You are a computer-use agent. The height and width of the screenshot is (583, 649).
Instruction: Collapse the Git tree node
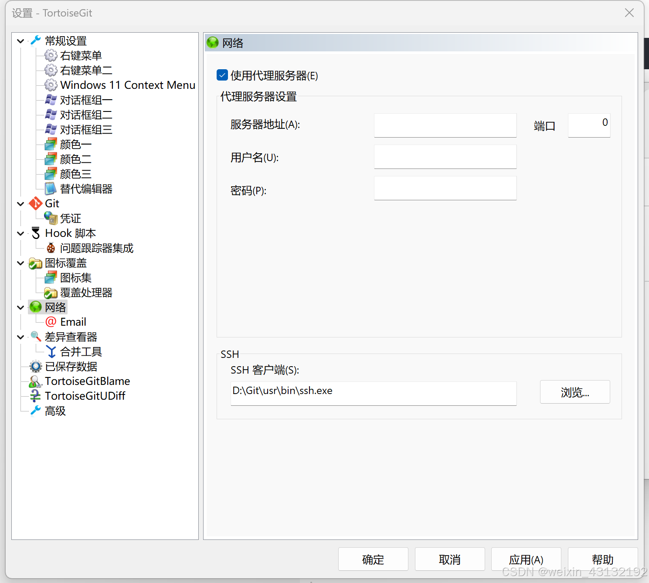[20, 204]
